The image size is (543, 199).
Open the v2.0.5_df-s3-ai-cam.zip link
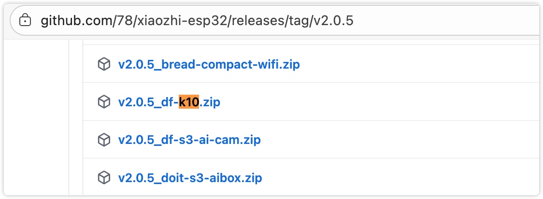[189, 140]
